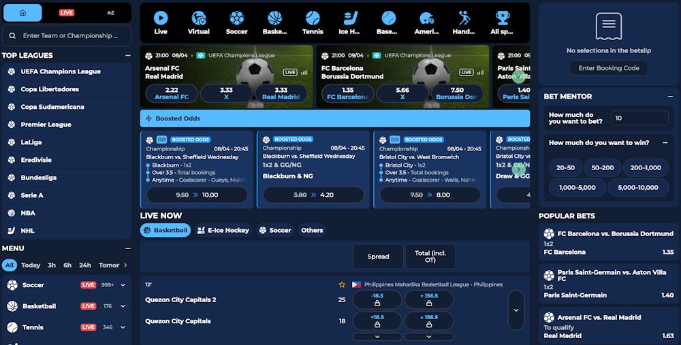The image size is (681, 345).
Task: Open Eredivisie in top leagues
Action: (x=67, y=160)
